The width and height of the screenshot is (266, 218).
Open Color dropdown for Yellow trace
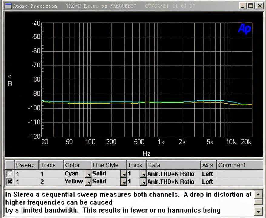click(88, 182)
